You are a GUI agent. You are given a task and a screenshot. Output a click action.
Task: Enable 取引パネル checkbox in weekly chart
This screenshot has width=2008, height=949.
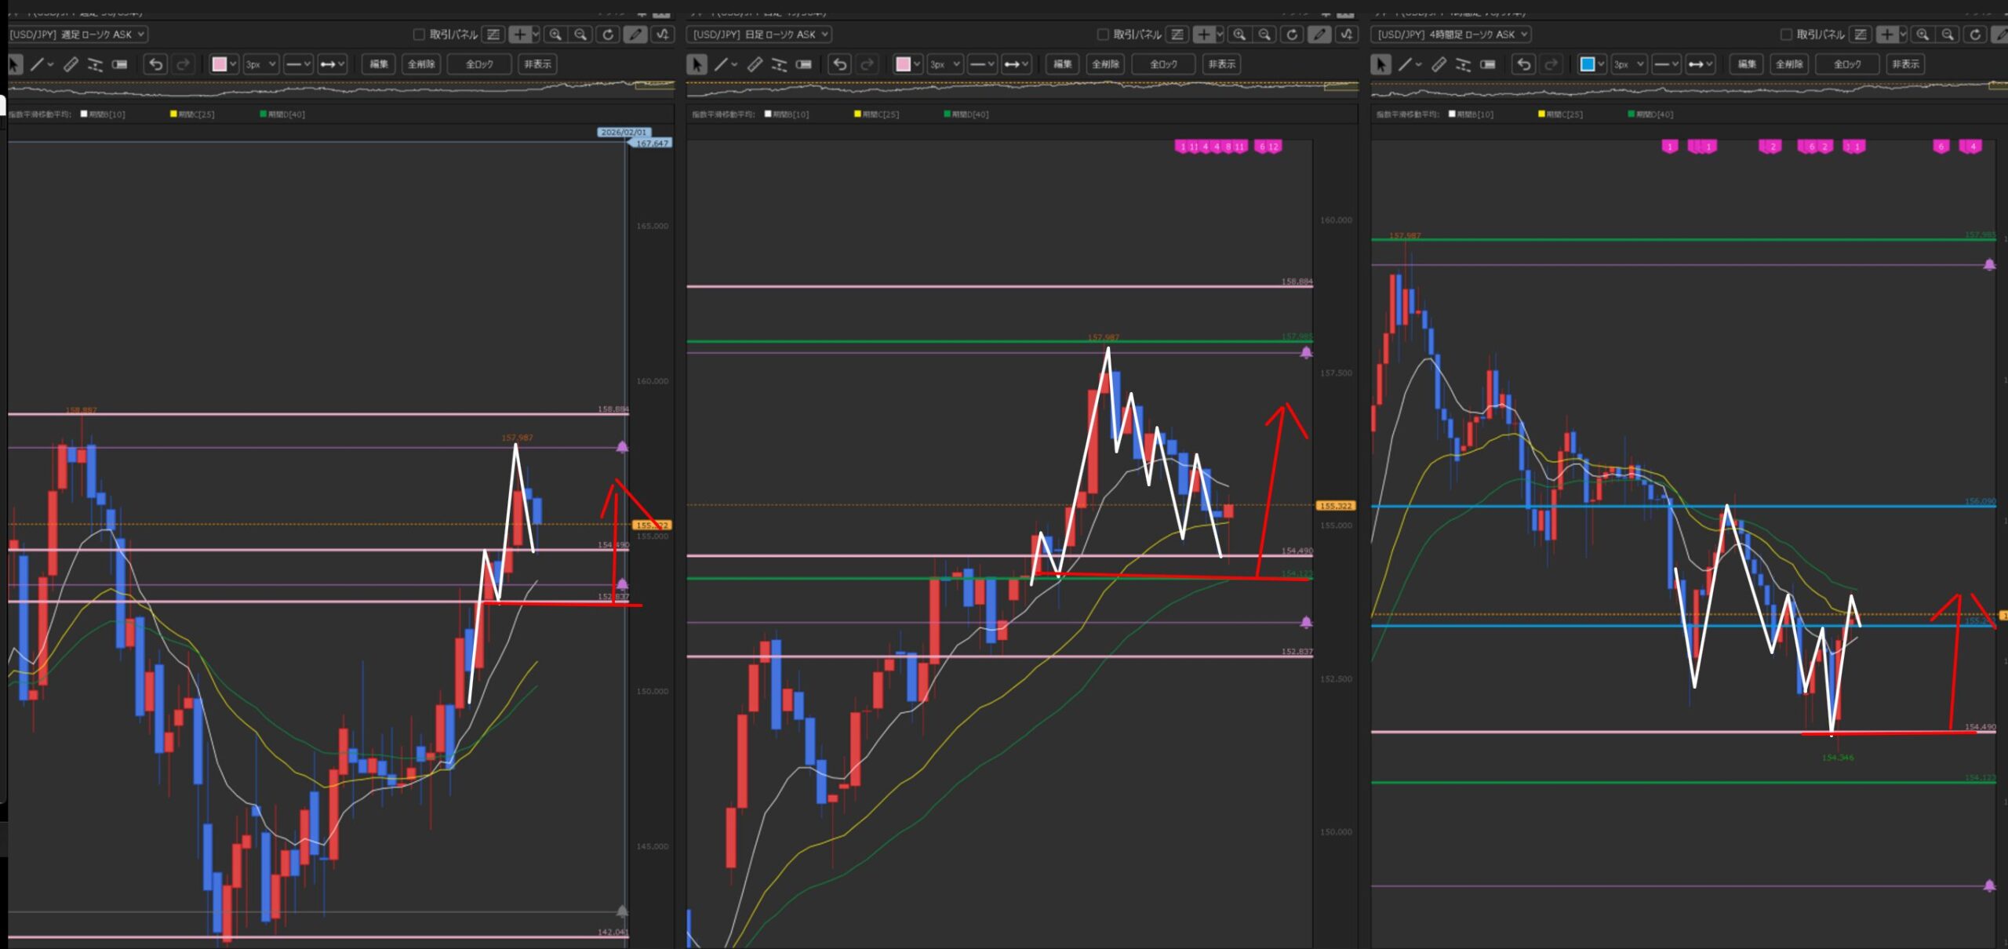coord(419,35)
